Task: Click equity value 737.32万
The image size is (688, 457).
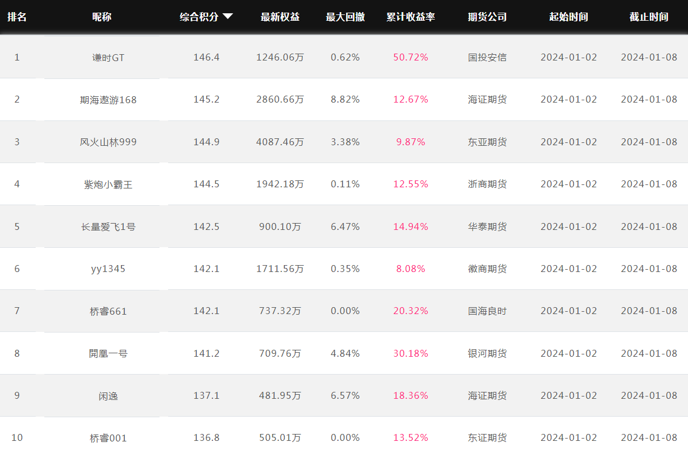Action: [x=280, y=311]
